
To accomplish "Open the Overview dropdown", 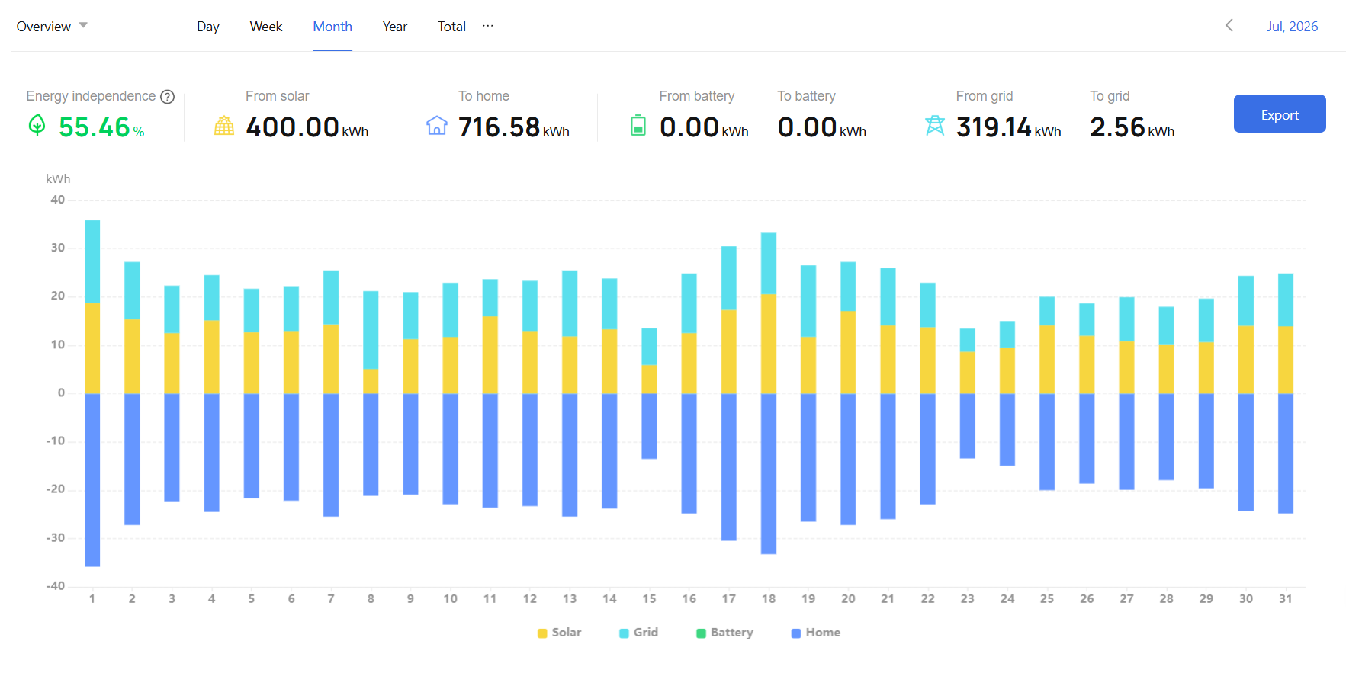I will tap(52, 27).
